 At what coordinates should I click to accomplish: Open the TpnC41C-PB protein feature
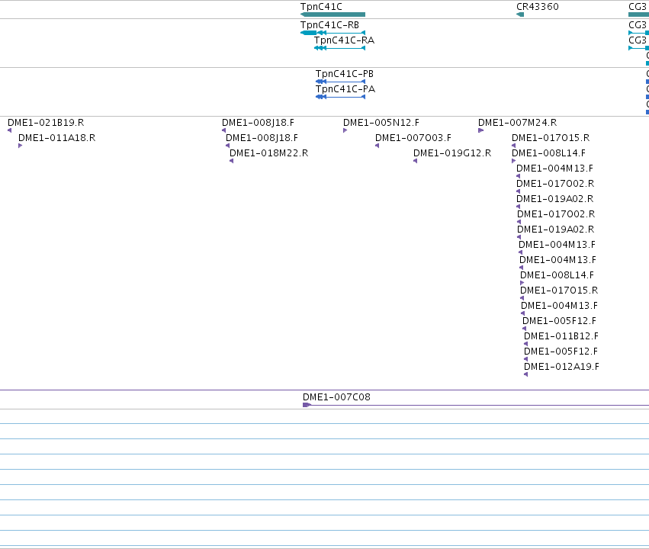(x=340, y=82)
